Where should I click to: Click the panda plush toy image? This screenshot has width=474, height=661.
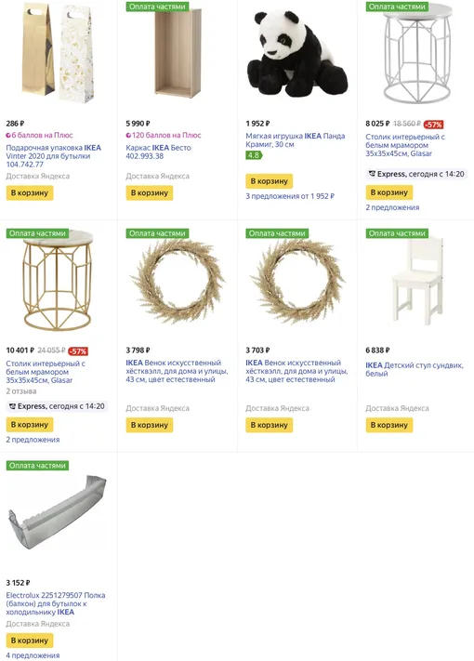click(297, 54)
